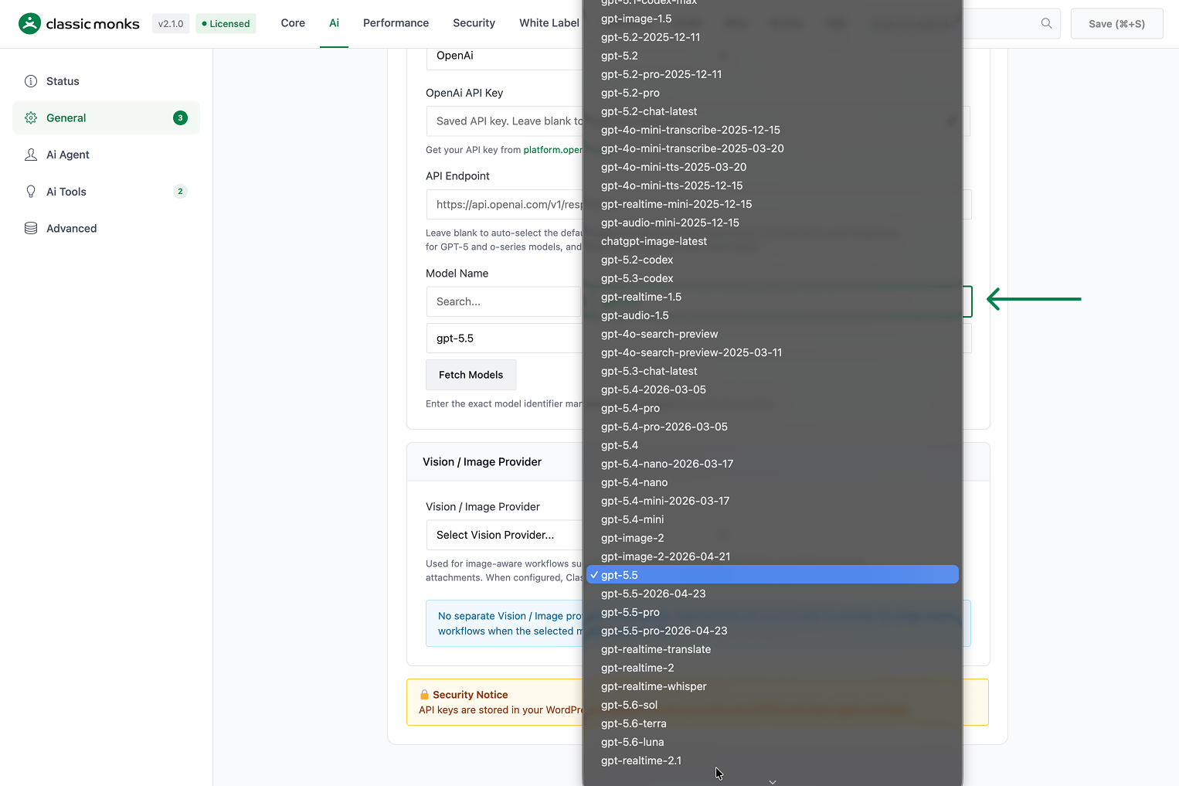Pick the gpt-5.2 model option
Image resolution: width=1179 pixels, height=786 pixels.
point(773,56)
